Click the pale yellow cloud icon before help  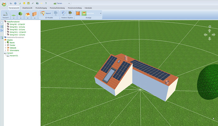point(41,3)
